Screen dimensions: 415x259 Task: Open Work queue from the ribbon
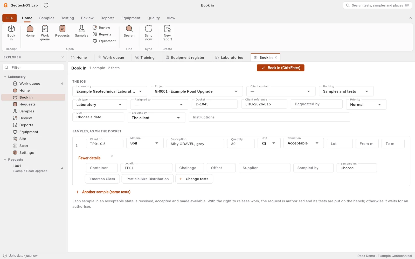pos(45,33)
